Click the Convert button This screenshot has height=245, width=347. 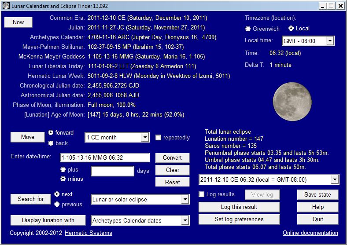tap(172, 158)
